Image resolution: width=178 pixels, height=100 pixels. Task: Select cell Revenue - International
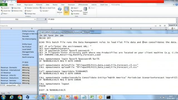point(11,70)
